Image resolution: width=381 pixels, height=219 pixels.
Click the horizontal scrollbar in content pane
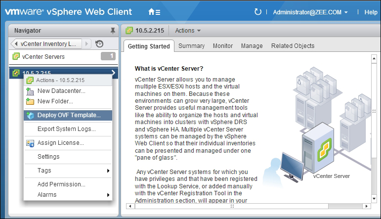(247, 205)
